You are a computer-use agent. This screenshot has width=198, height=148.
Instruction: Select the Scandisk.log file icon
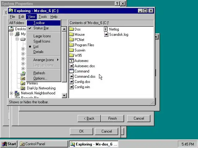(x=106, y=35)
